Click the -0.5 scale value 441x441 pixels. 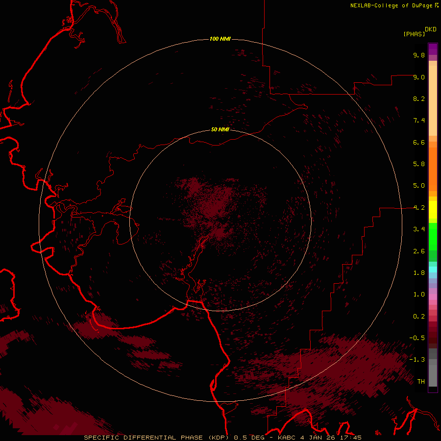pos(417,338)
